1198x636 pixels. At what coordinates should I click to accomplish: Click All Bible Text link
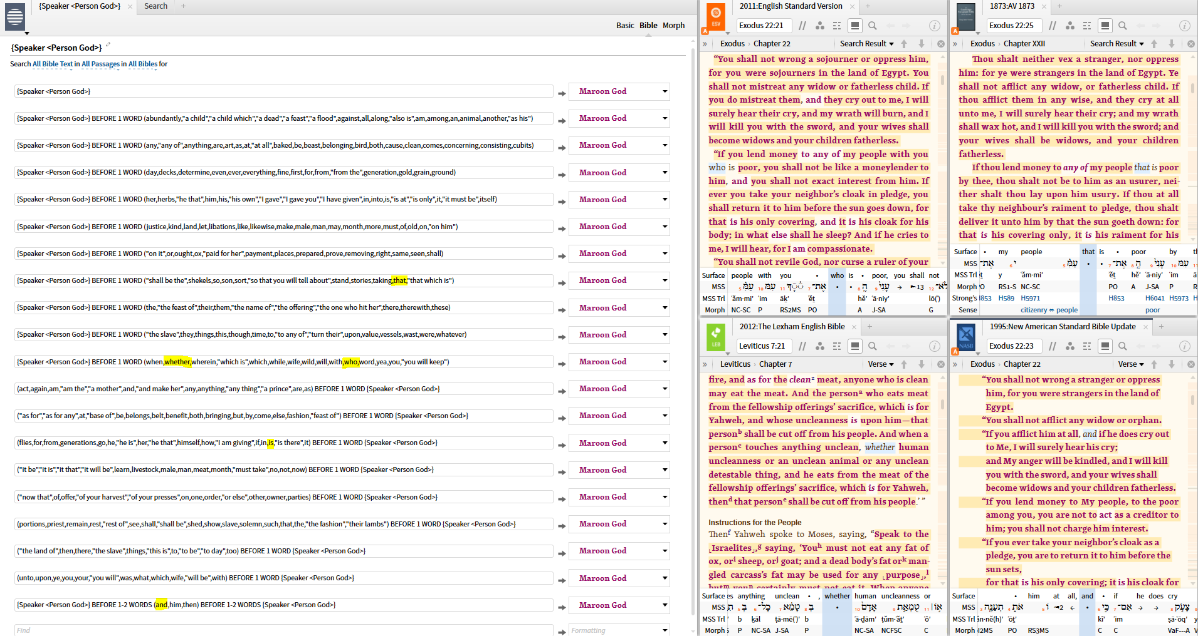click(53, 64)
